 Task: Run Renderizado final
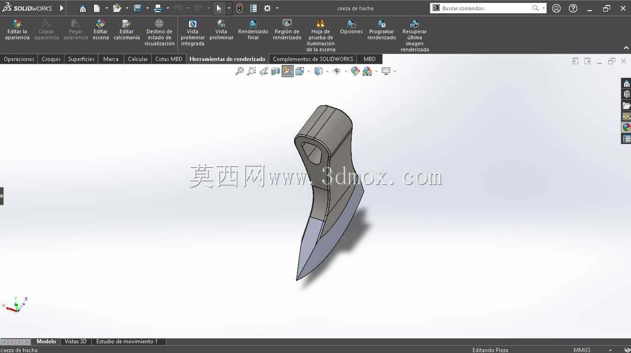253,30
